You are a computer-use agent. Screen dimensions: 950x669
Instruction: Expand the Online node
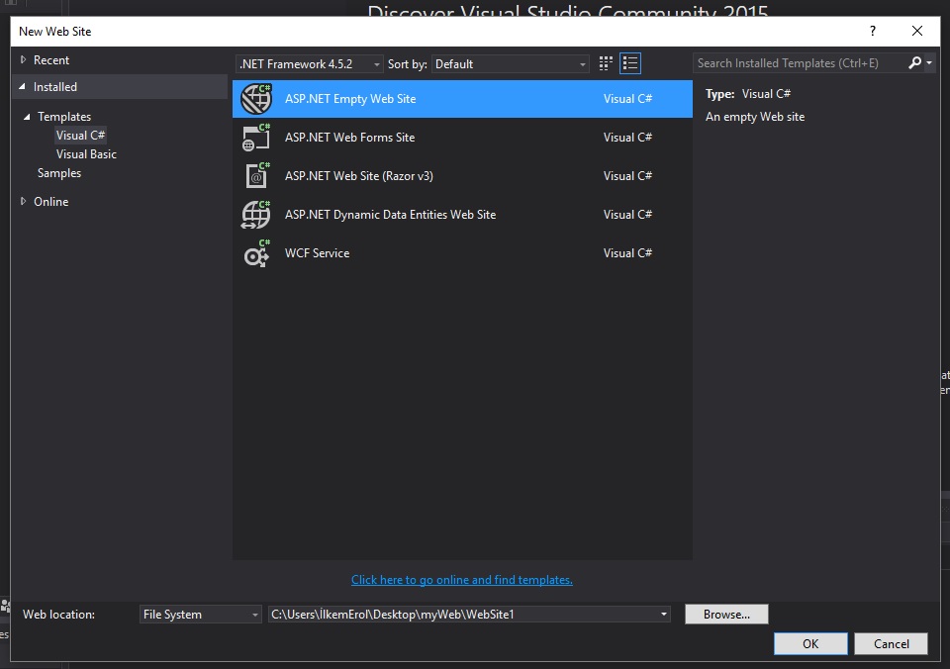click(23, 201)
